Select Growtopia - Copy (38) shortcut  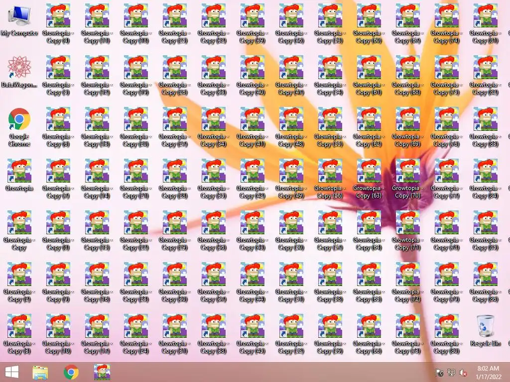(x=213, y=334)
